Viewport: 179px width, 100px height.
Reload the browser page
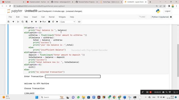pos(10,6)
